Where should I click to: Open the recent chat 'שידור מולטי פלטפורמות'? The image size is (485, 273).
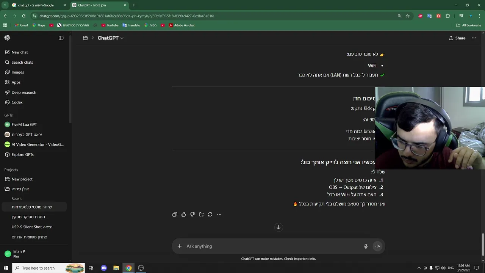(x=34, y=207)
